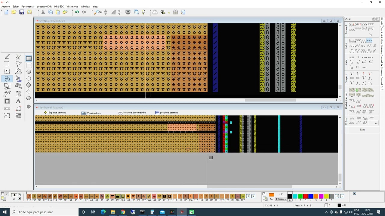Open dropdown arrow next to gears icon

point(169,13)
